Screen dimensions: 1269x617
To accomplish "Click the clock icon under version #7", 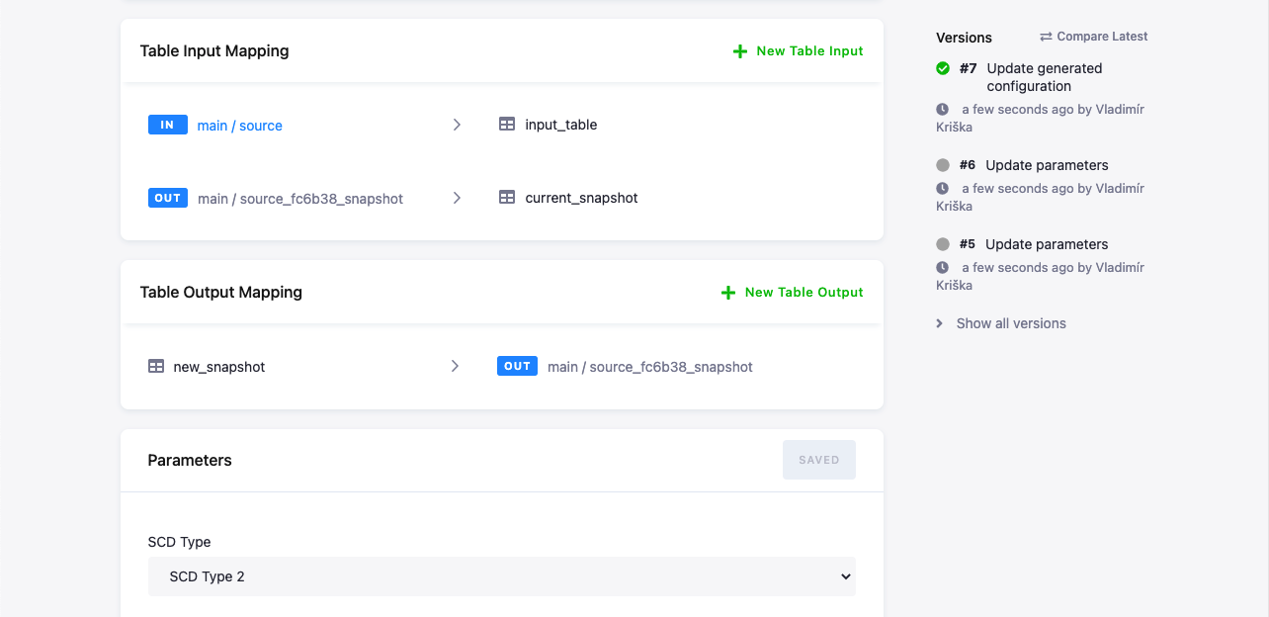I will (x=943, y=110).
